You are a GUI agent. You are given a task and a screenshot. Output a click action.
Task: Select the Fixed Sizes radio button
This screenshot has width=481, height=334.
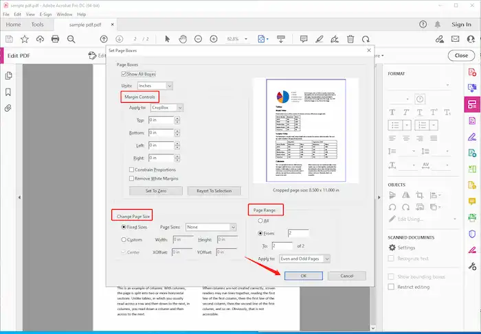point(124,227)
